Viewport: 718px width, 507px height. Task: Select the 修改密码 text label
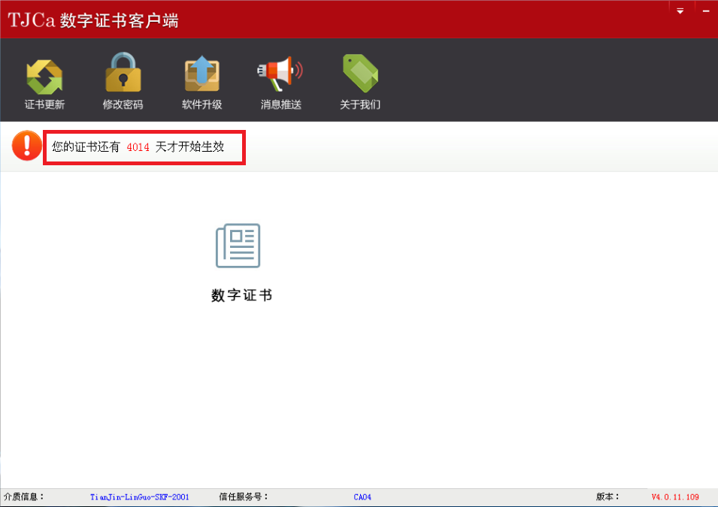click(123, 105)
